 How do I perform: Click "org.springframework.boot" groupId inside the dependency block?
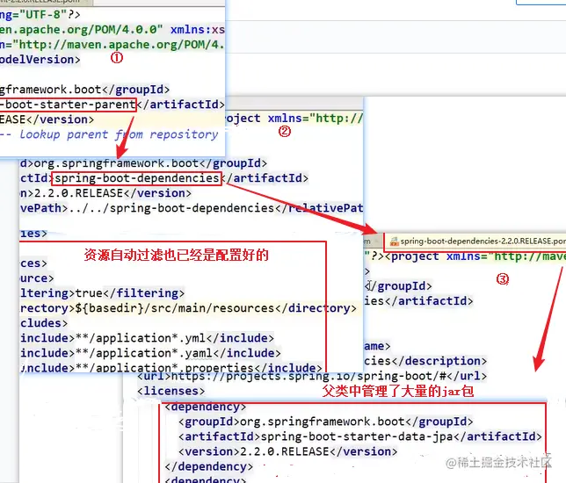(x=323, y=422)
